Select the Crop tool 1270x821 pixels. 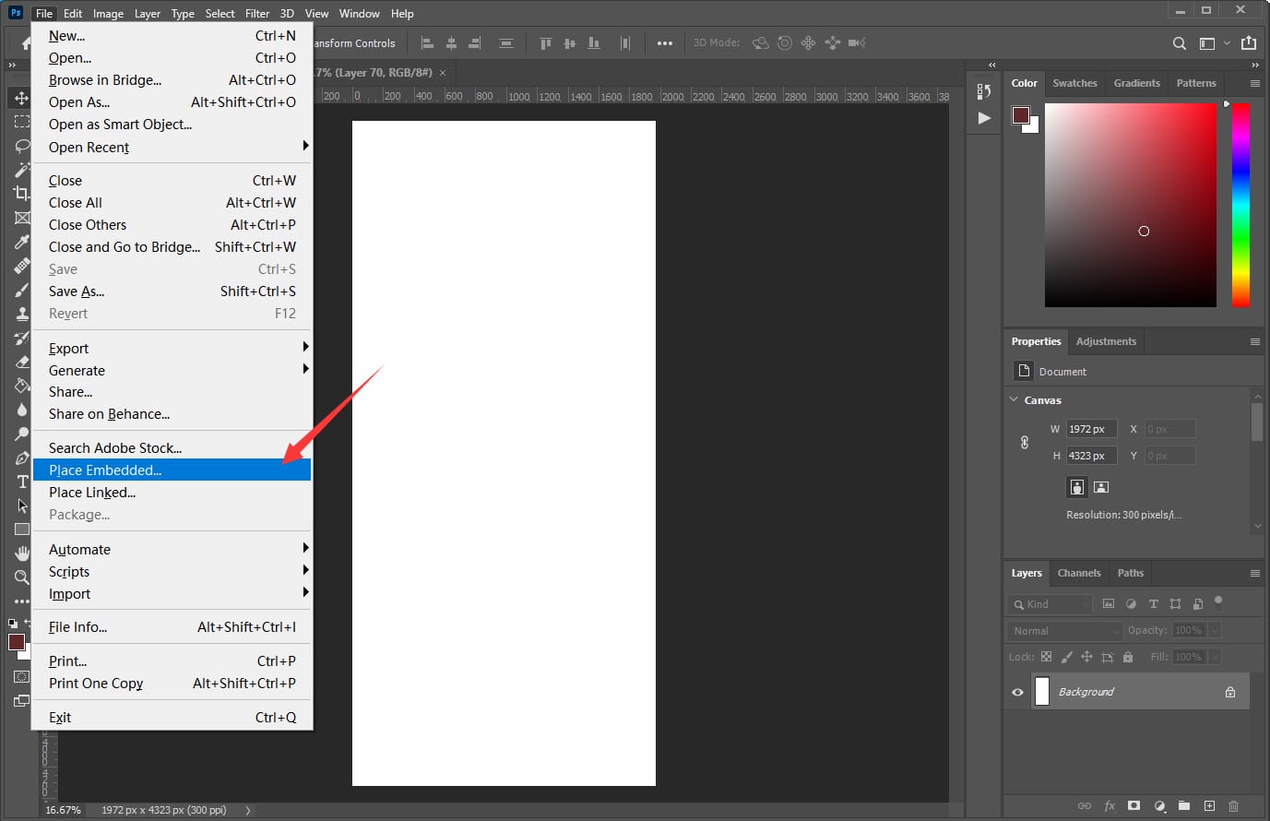click(21, 194)
